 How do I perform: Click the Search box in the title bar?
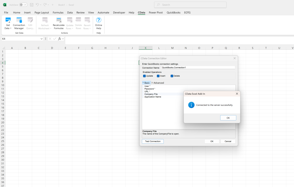(x=190, y=5)
